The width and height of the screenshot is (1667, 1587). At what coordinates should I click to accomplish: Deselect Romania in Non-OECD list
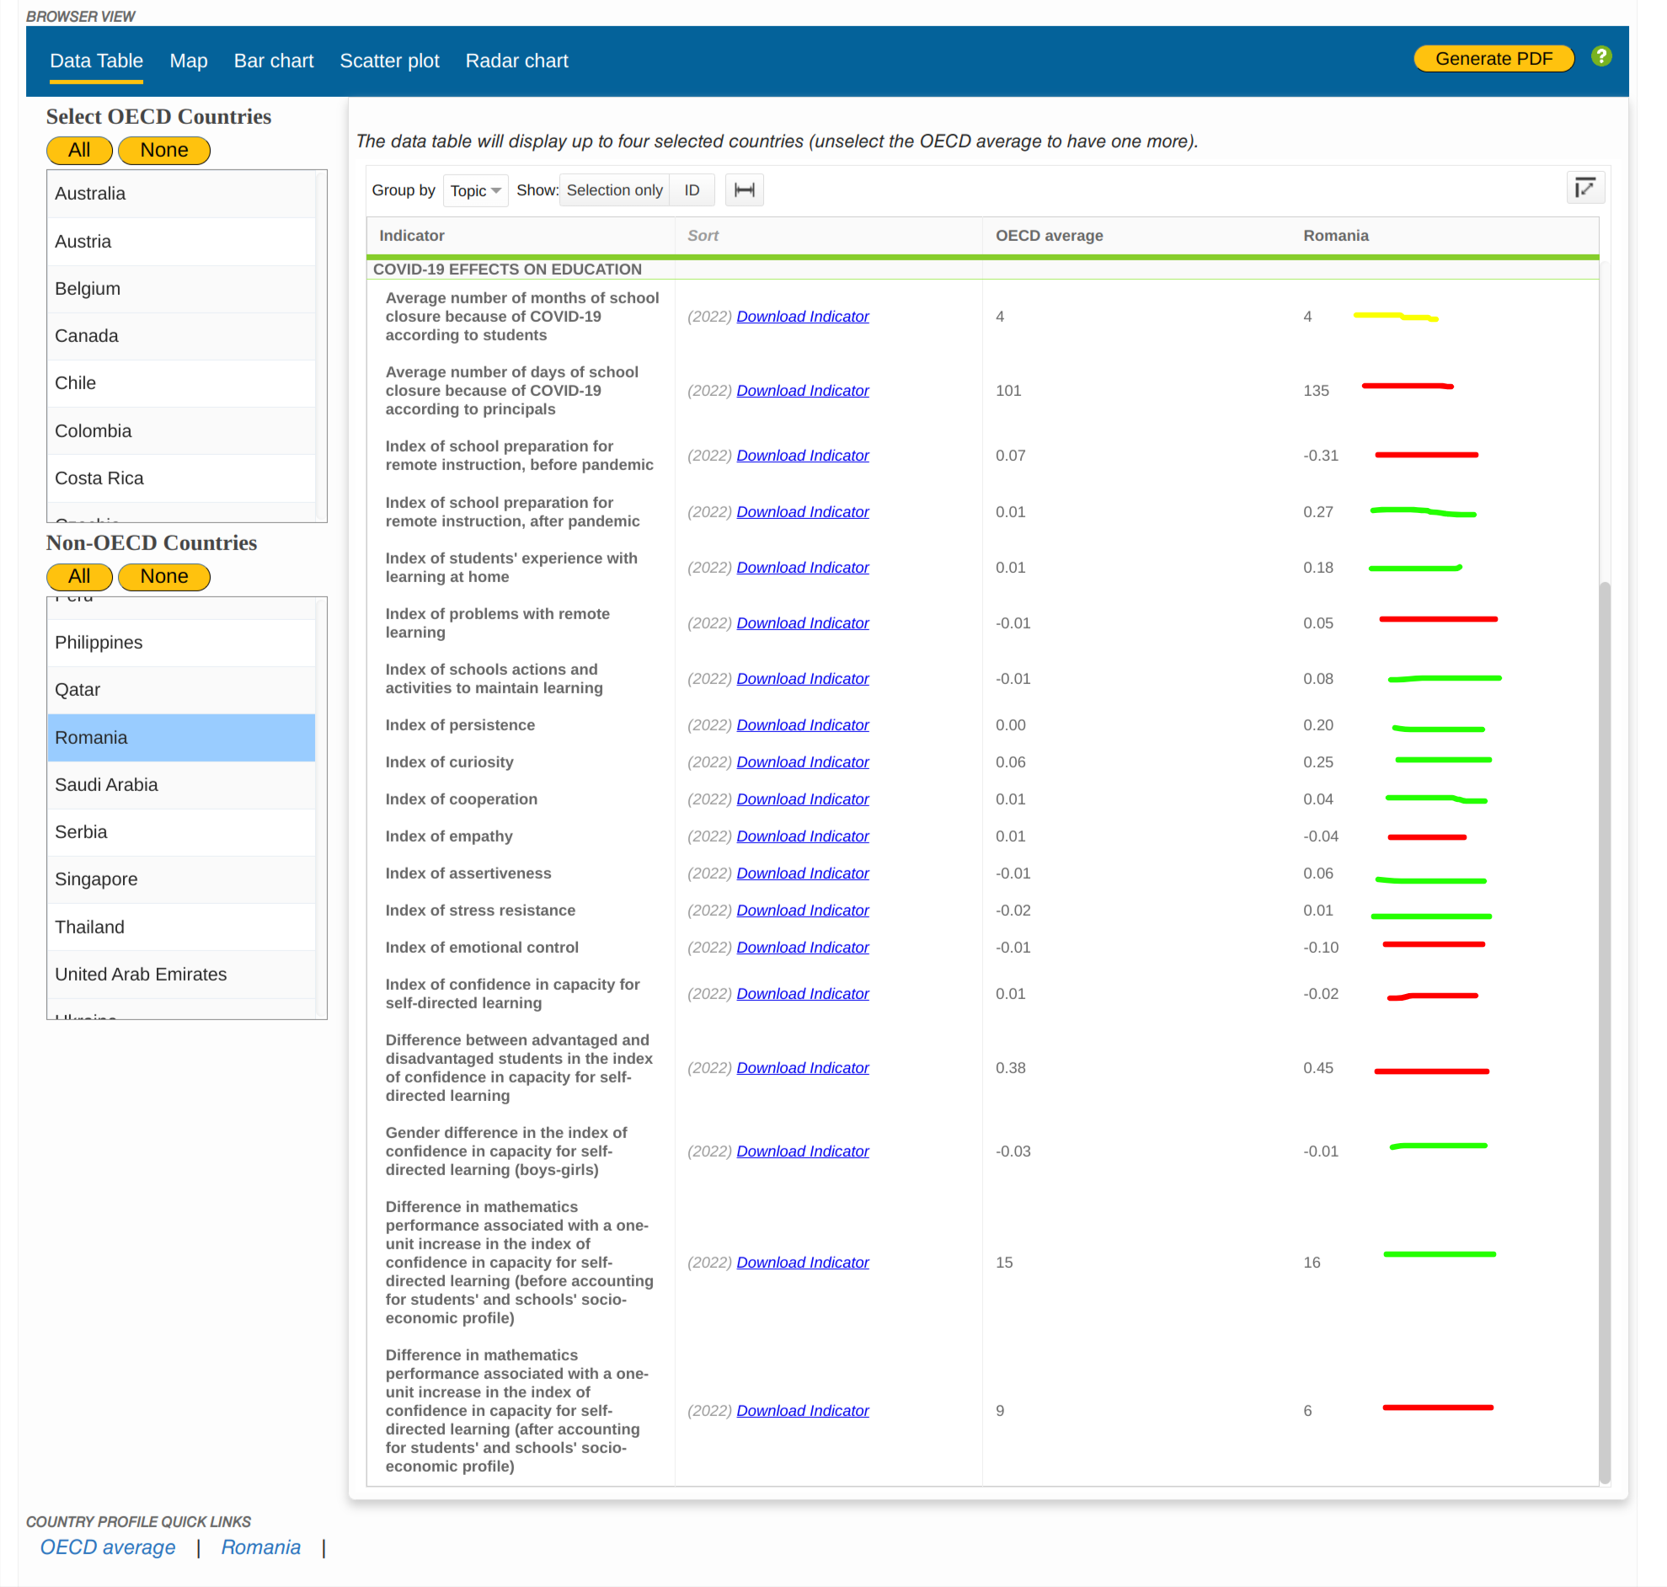pos(181,738)
